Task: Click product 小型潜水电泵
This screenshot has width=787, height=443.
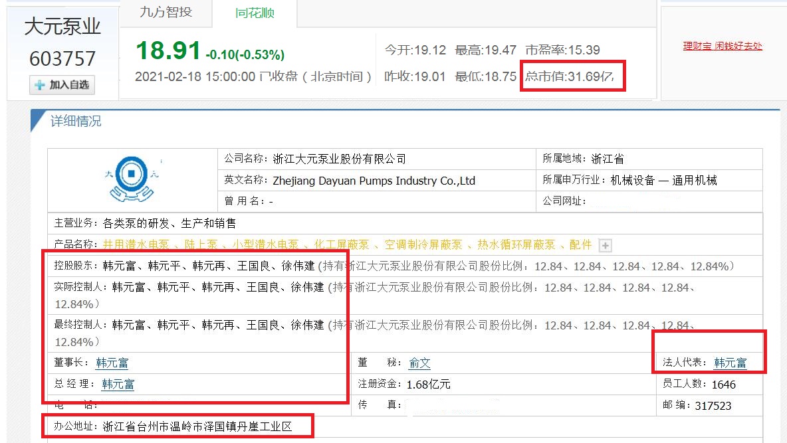Action: click(x=265, y=244)
